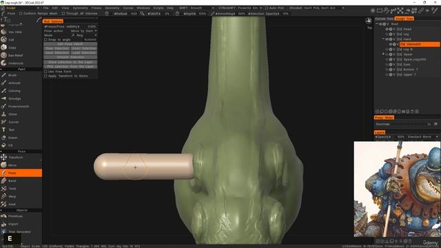Select the Twist tool
441x248 pixels.
point(12,189)
